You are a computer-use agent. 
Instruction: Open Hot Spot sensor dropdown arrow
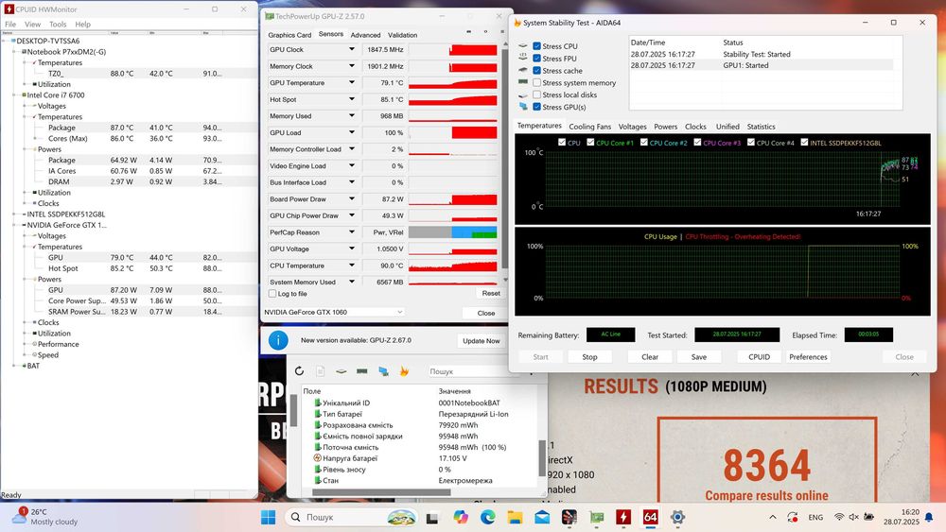pos(352,99)
